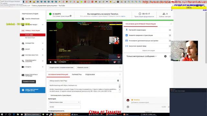Click the Скрыть этот раздел link
The height and width of the screenshot is (116, 207).
[x=148, y=51]
